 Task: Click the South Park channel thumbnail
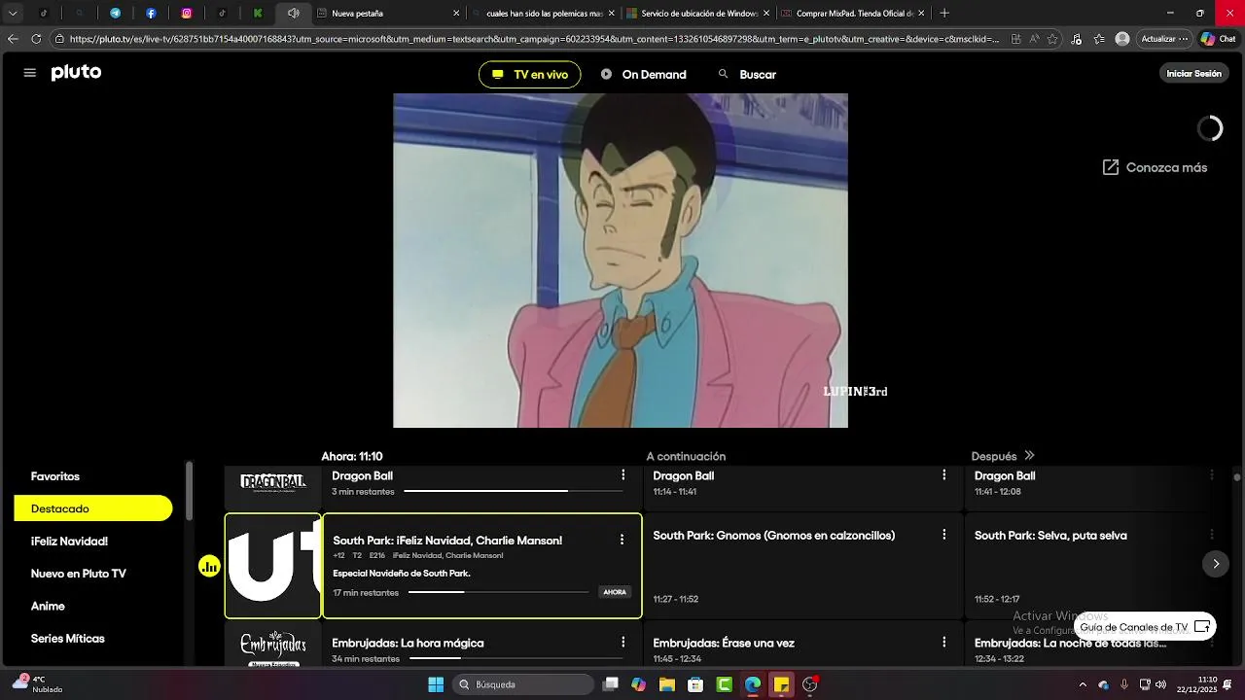pos(273,566)
